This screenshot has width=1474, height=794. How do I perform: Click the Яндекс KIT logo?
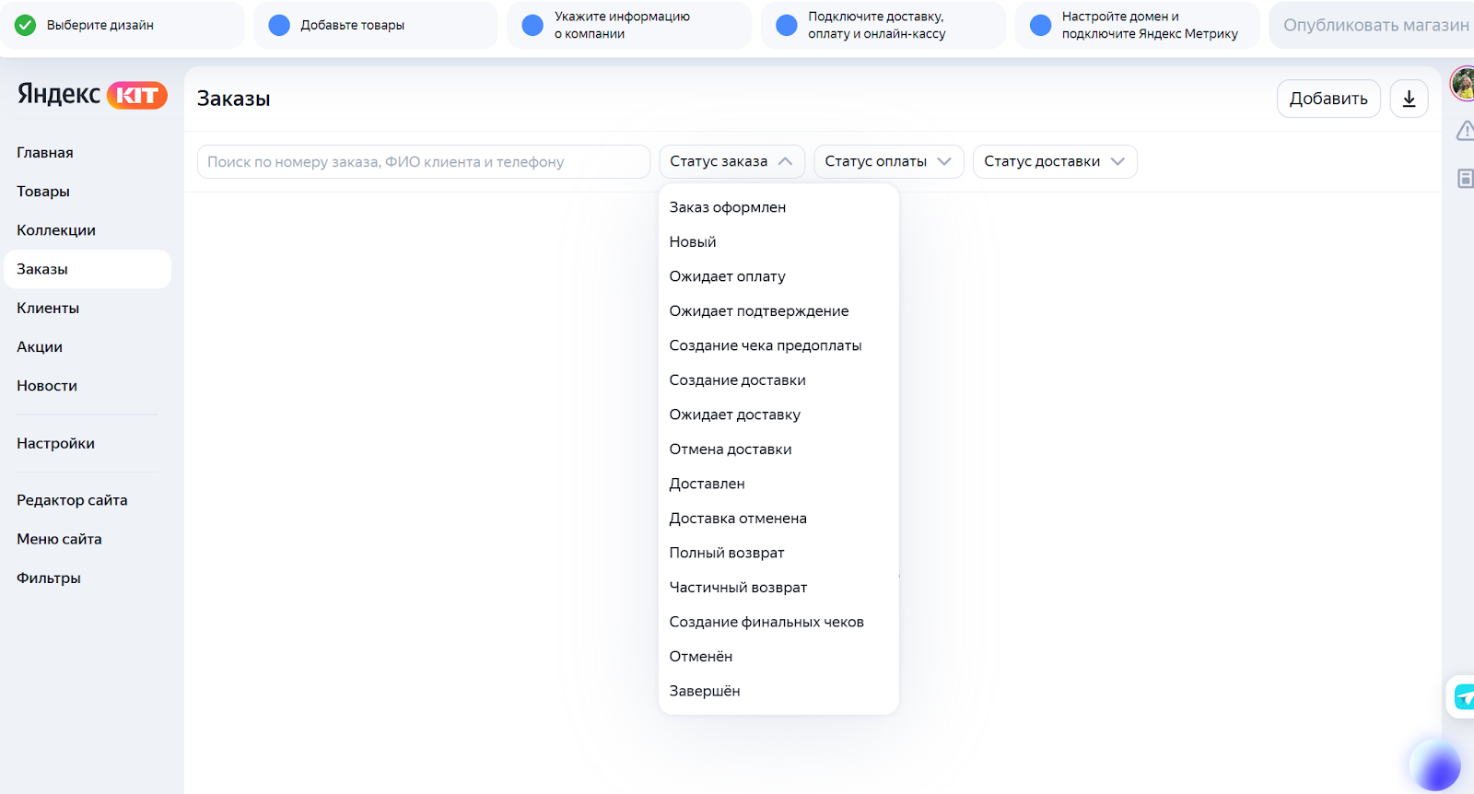(x=92, y=95)
